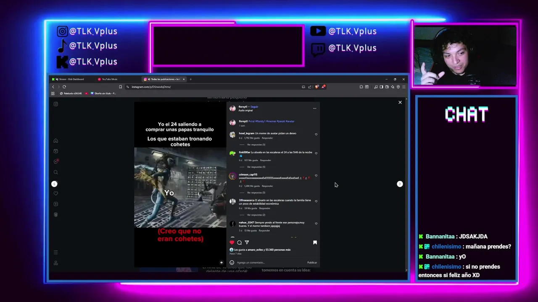Switch to Stream - Kick Dashboard tab
Viewport: 538px width, 302px height.
point(71,79)
